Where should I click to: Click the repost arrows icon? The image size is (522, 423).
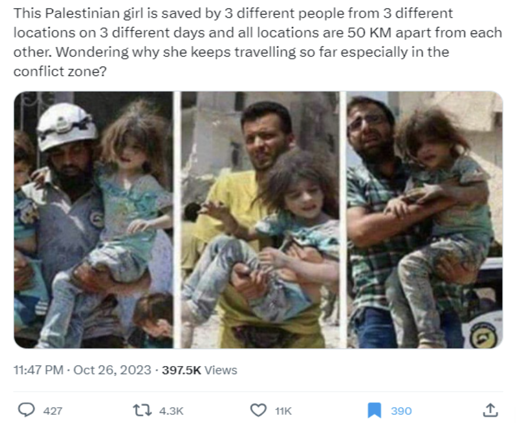click(x=142, y=410)
